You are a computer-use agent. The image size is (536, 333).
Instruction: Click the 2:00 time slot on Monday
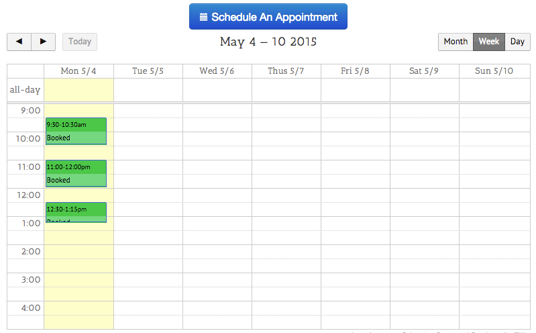point(78,252)
